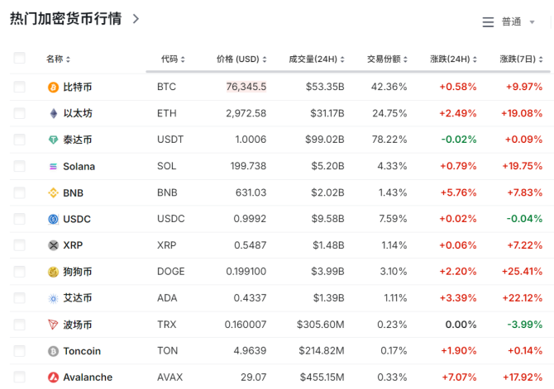Click the Tether USDT icon
Image resolution: width=554 pixels, height=389 pixels.
[54, 140]
